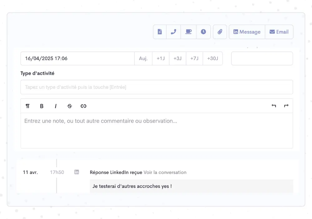Open the LinkedIn Message button
The width and height of the screenshot is (312, 219).
[x=247, y=32]
